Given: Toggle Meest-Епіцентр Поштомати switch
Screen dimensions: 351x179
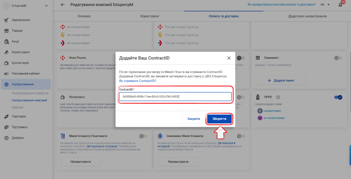Looking at the screenshot, I should [143, 136].
